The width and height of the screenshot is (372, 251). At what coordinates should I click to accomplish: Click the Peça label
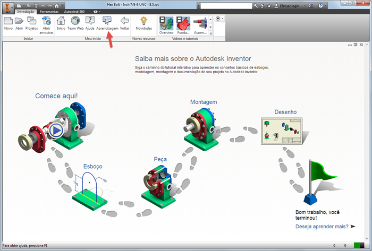[x=160, y=159]
